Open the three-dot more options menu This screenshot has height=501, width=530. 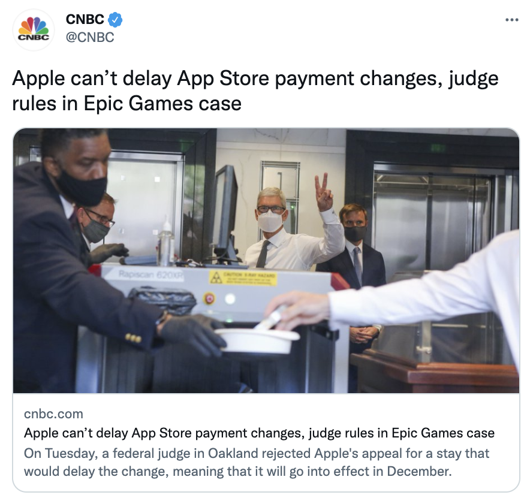511,20
